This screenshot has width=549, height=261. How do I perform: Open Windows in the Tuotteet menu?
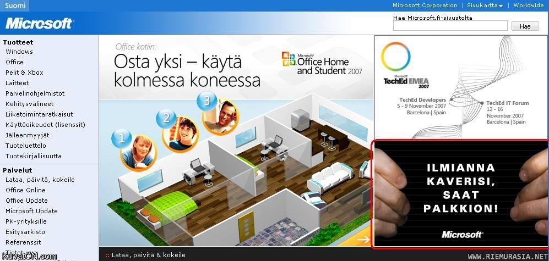coord(19,52)
